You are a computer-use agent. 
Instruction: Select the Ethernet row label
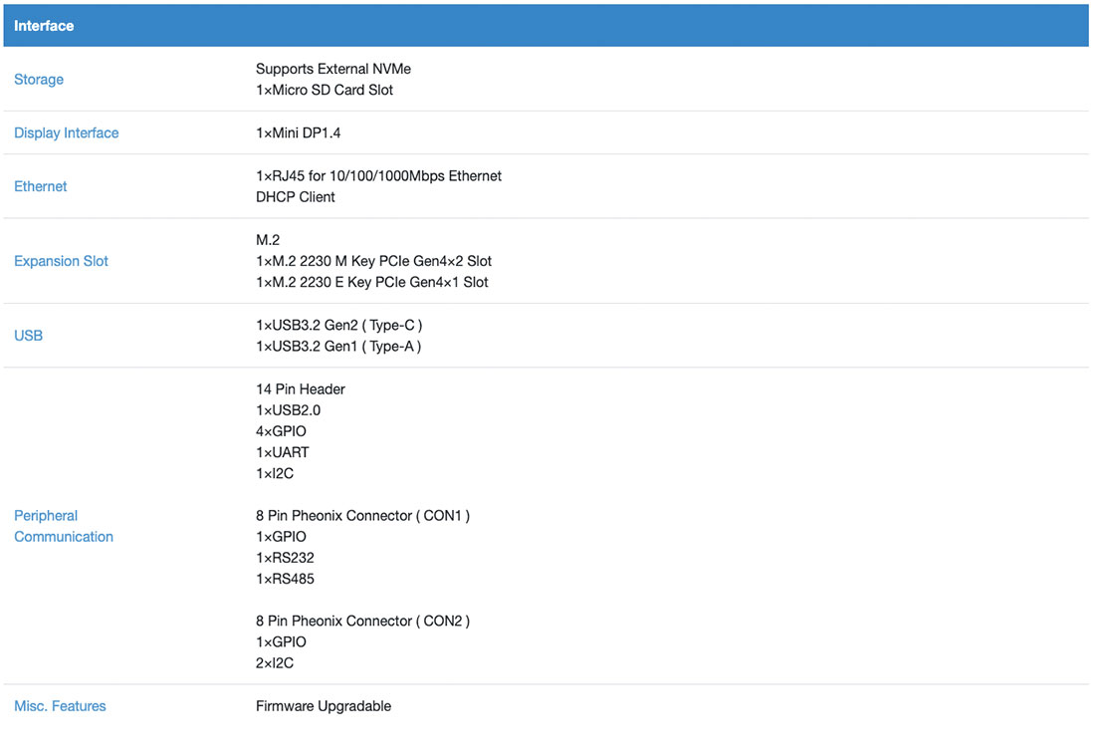(41, 186)
